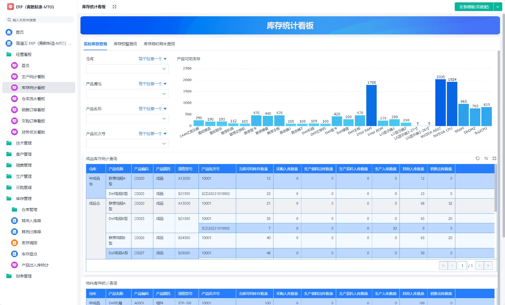The image size is (505, 305).
Task: Focus the 输入名称来搜索 search field
Action: tap(39, 20)
